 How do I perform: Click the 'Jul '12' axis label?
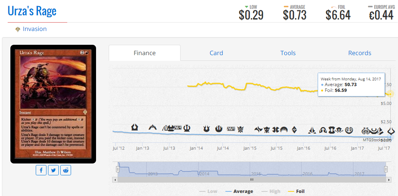pyautogui.click(x=119, y=148)
